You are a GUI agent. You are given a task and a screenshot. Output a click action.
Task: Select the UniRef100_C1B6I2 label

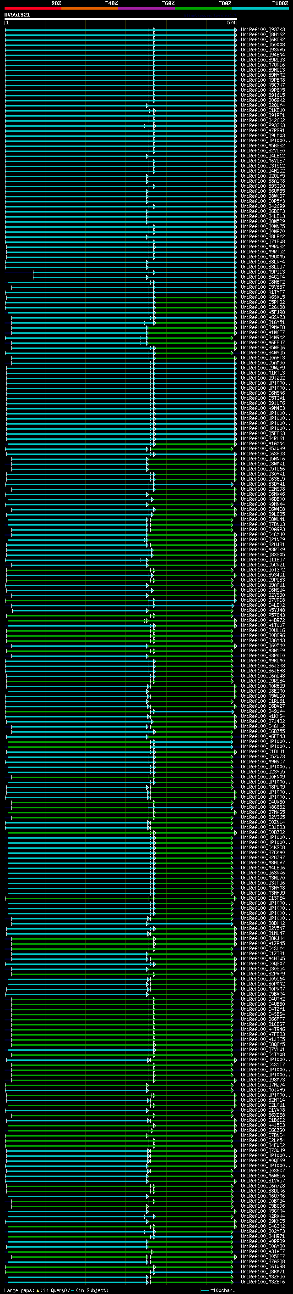point(263,1120)
